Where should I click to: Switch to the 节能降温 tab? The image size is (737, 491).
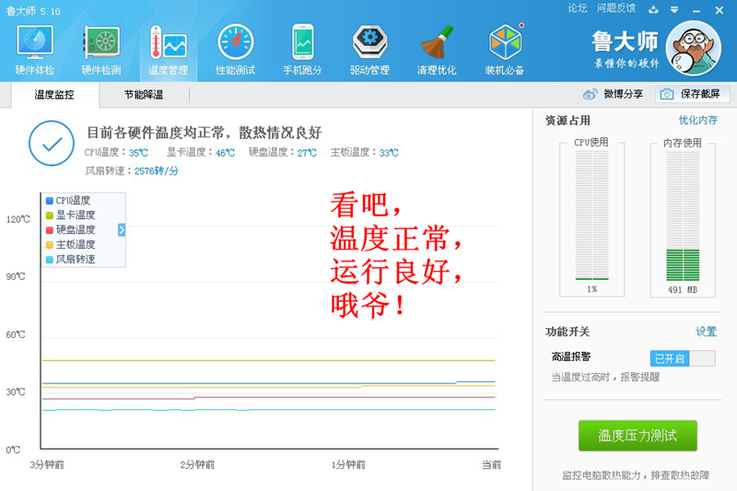144,95
